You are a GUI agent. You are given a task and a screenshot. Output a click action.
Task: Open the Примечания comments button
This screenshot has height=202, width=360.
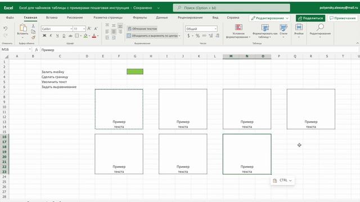click(x=343, y=18)
